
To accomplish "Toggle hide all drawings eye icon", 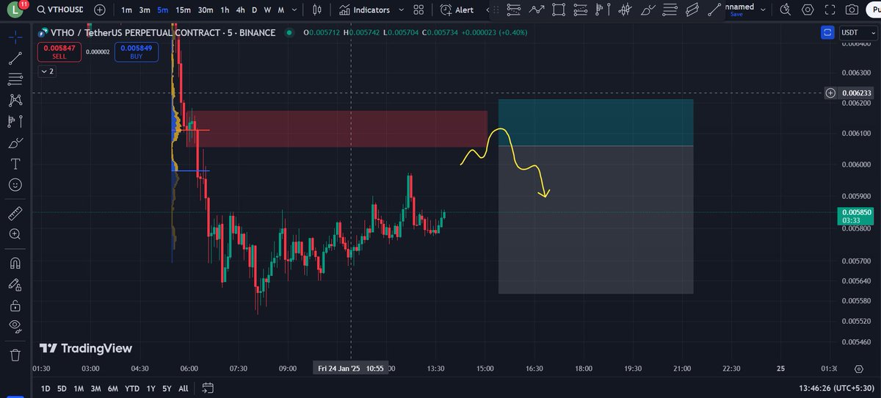I will pos(15,326).
